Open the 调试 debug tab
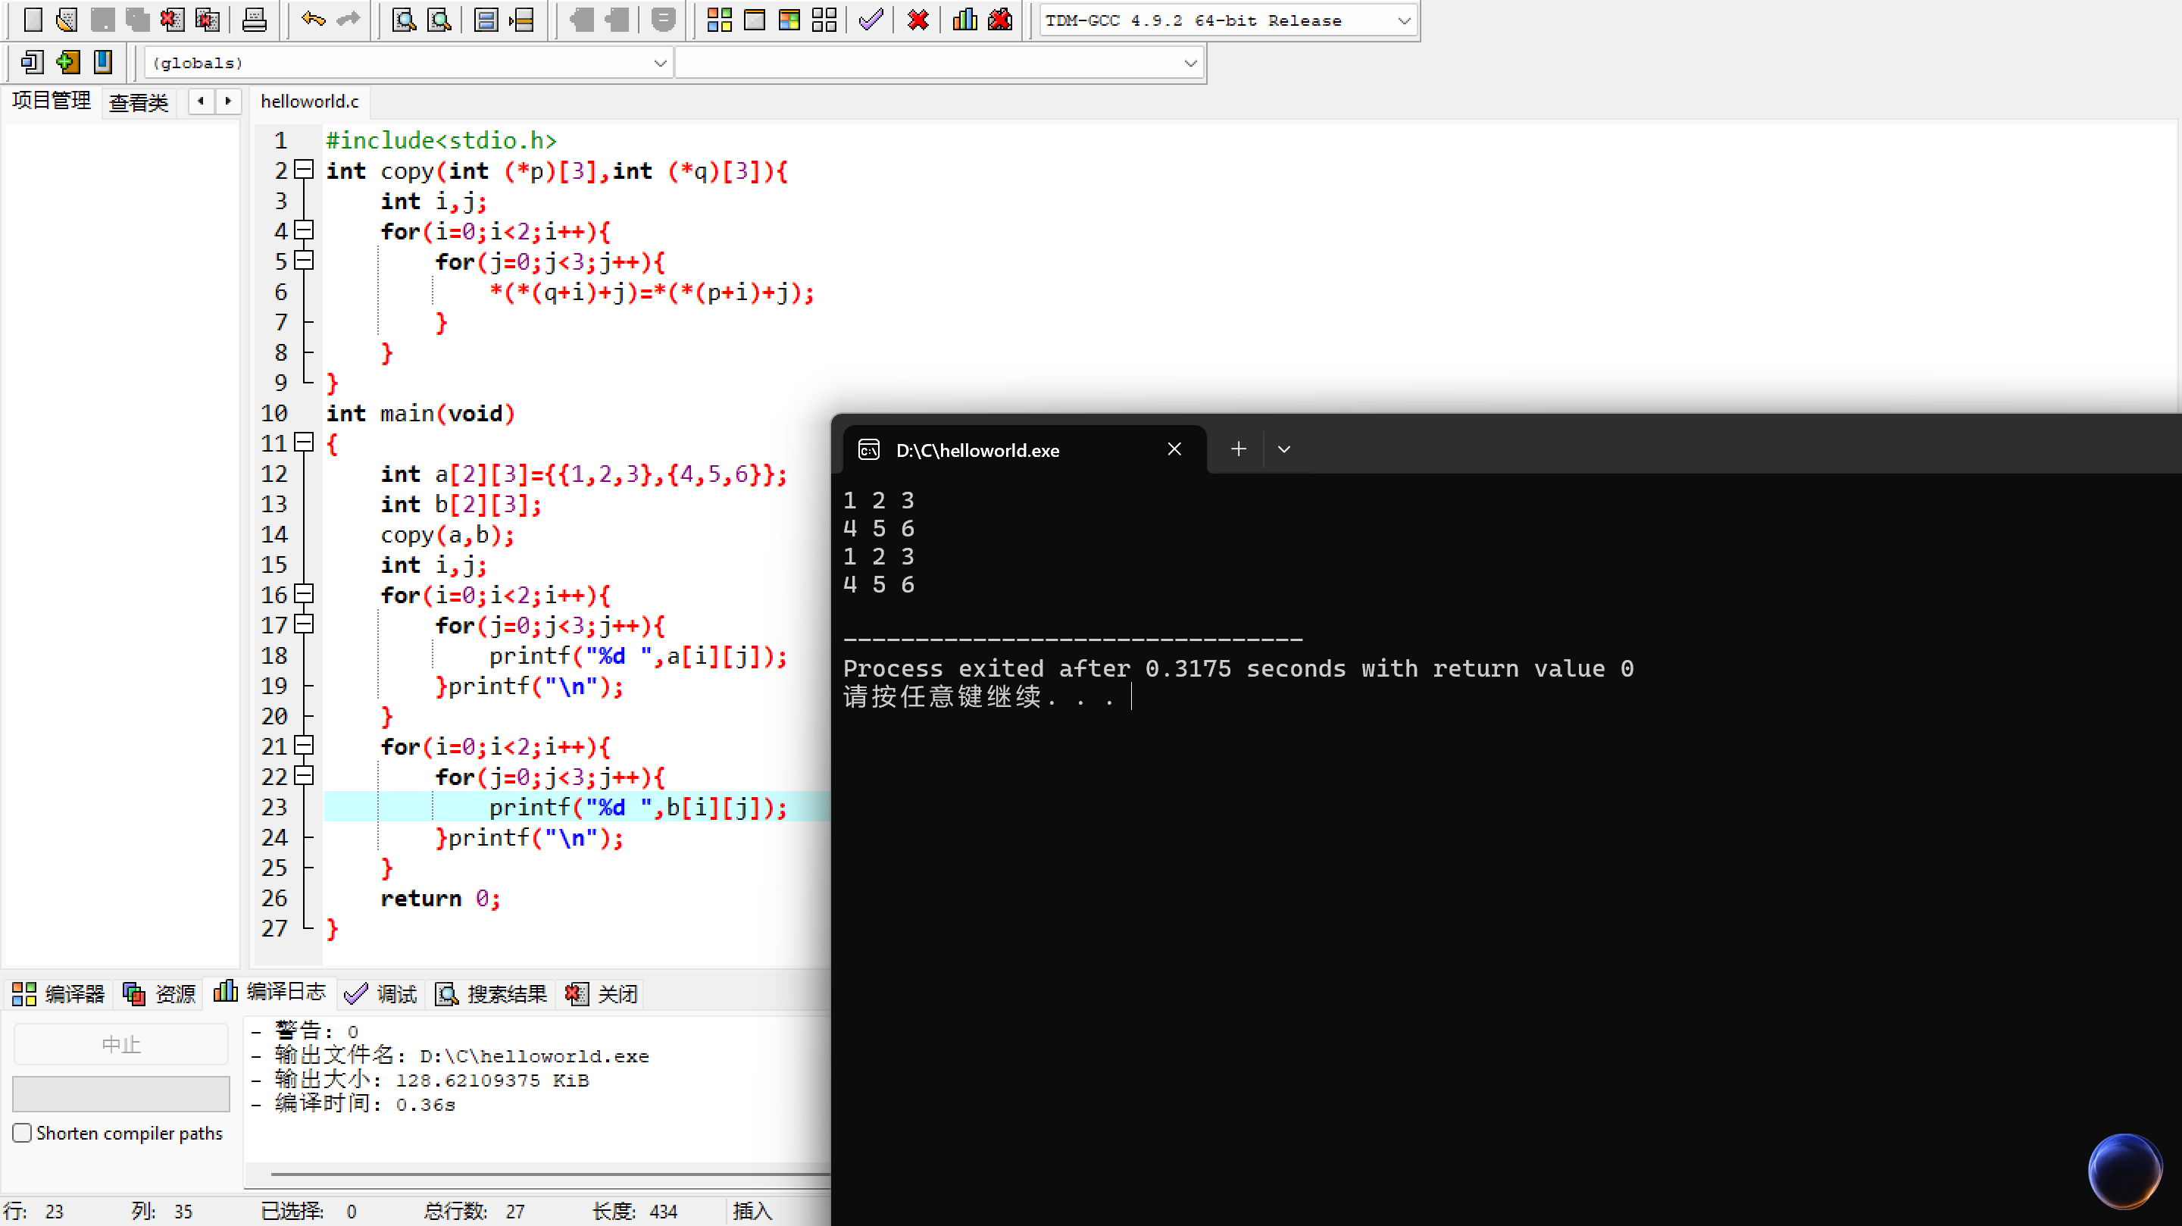 [381, 994]
